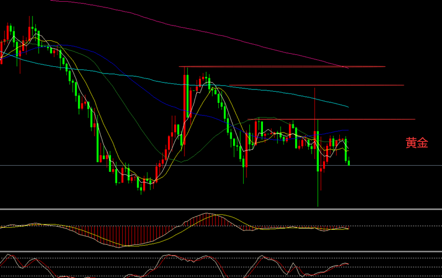This screenshot has height=278, width=442.
Task: Click the last green candlestick on the chart
Action: [349, 162]
